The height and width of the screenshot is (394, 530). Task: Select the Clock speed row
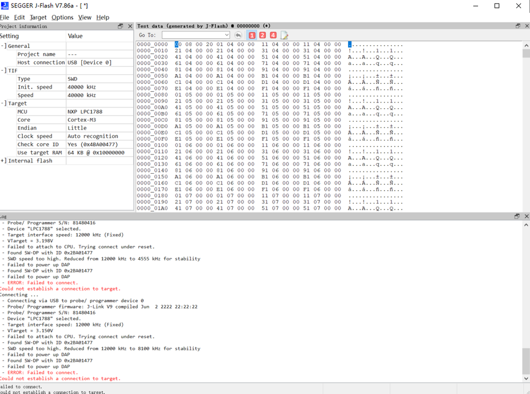click(67, 136)
